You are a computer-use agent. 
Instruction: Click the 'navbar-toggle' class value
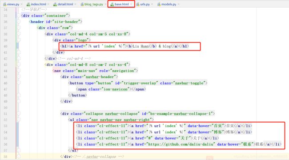[x=189, y=83]
